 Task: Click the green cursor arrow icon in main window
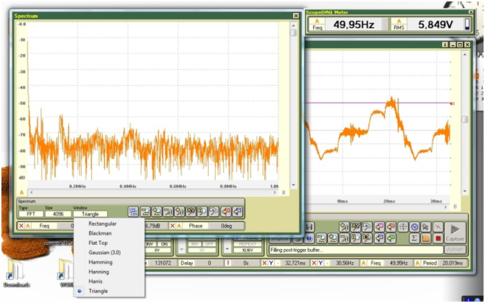pos(391,238)
